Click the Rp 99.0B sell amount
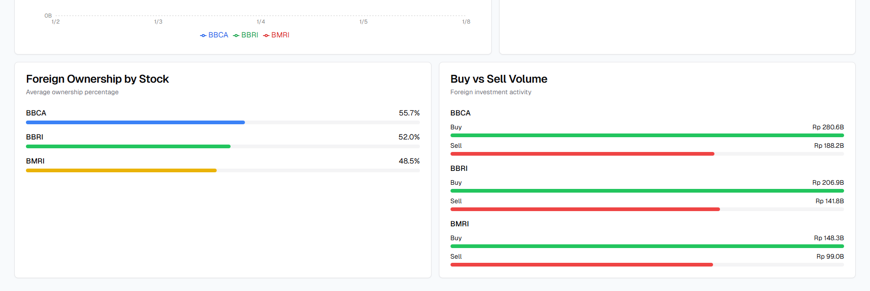This screenshot has height=291, width=870. pyautogui.click(x=830, y=256)
